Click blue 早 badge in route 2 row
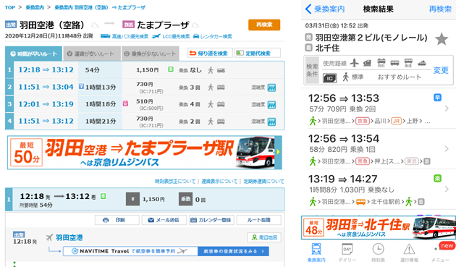 81,86
